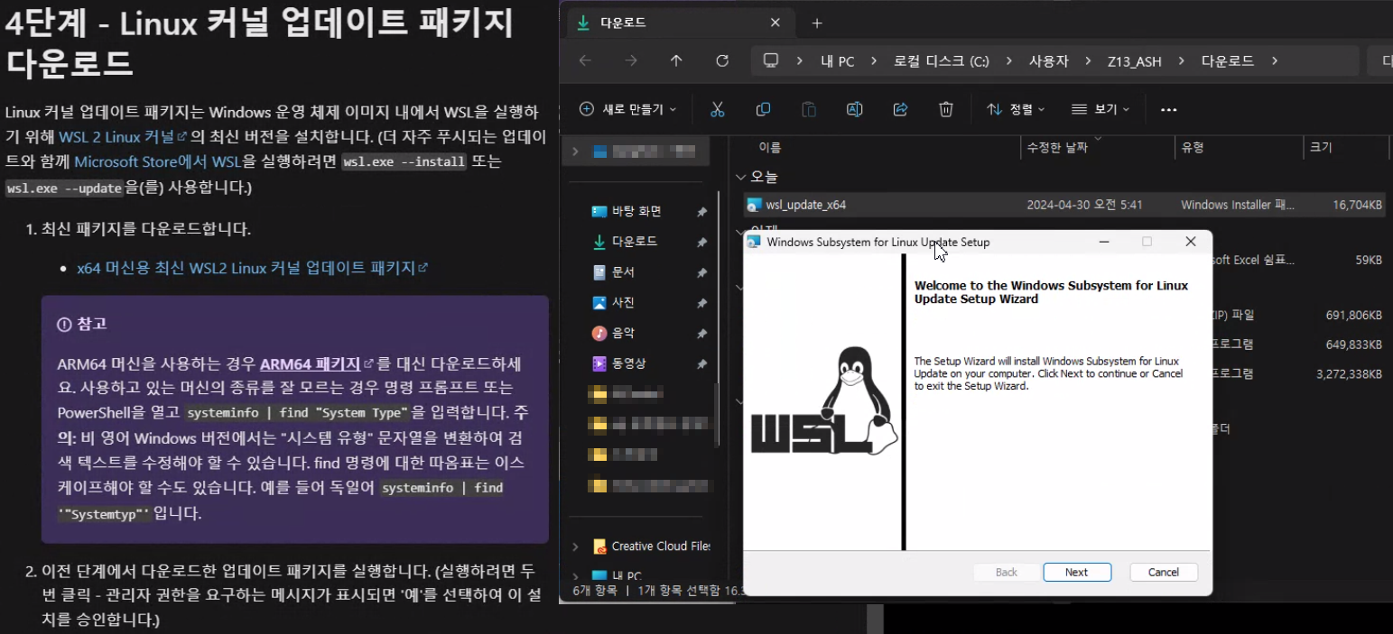Collapse the 오늘 group in file list
The width and height of the screenshot is (1393, 634).
(x=741, y=178)
